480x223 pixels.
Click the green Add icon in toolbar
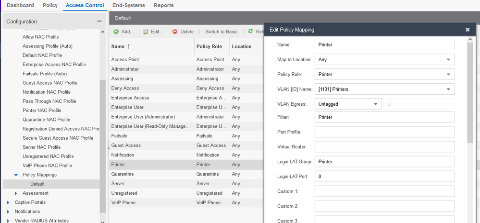(116, 32)
